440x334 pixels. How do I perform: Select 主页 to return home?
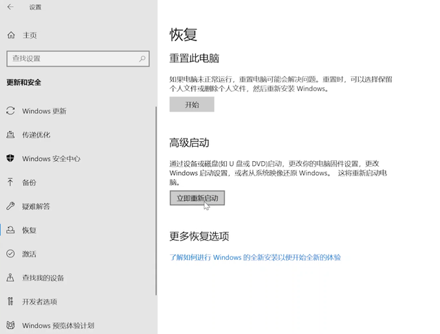(x=30, y=35)
